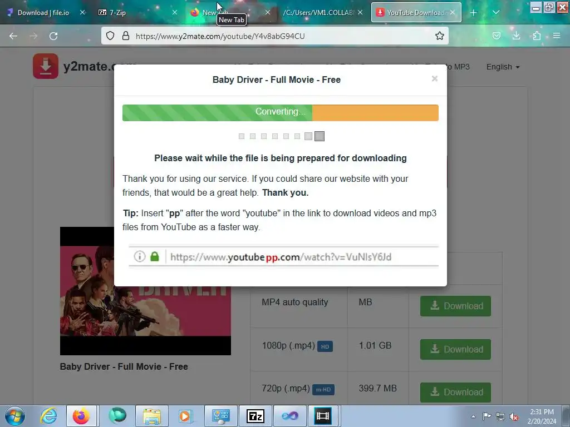Download the 720p (.mp4) video

[x=455, y=393]
